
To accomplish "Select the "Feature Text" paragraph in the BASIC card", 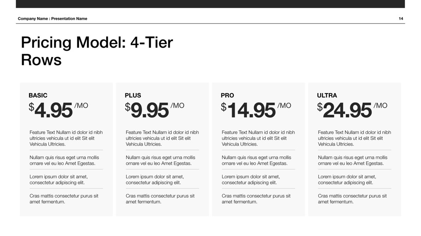I will click(66, 138).
